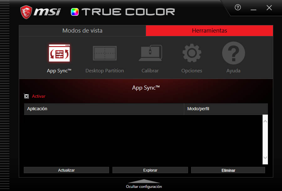
Task: Sort by Modo/perfil column header
Action: pos(226,109)
